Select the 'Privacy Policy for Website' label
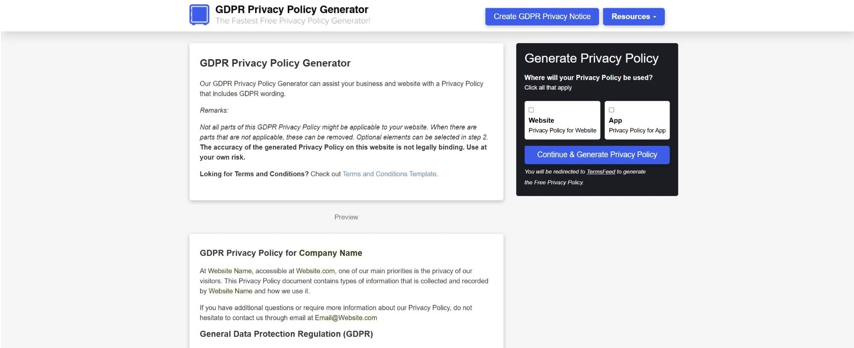The width and height of the screenshot is (854, 348). 562,130
